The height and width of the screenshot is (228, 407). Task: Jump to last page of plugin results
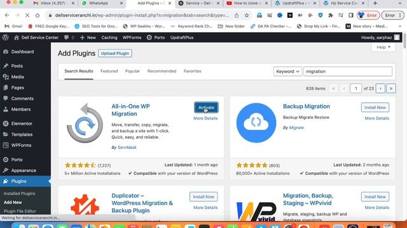[391, 89]
